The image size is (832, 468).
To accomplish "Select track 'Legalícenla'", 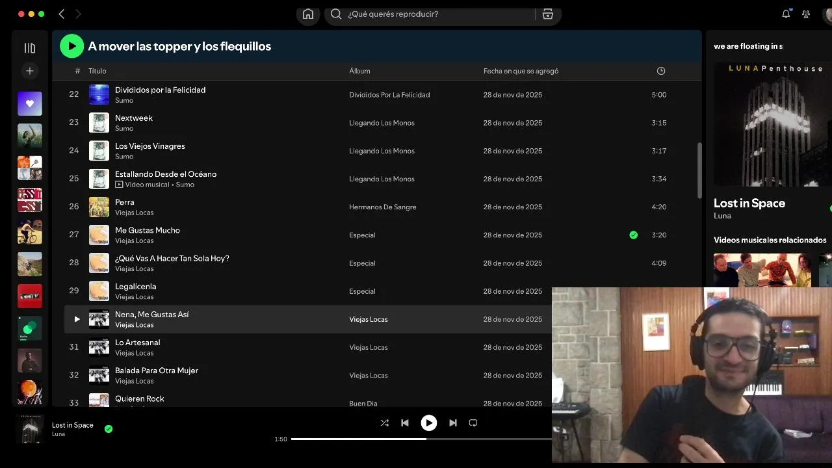I will click(x=136, y=286).
